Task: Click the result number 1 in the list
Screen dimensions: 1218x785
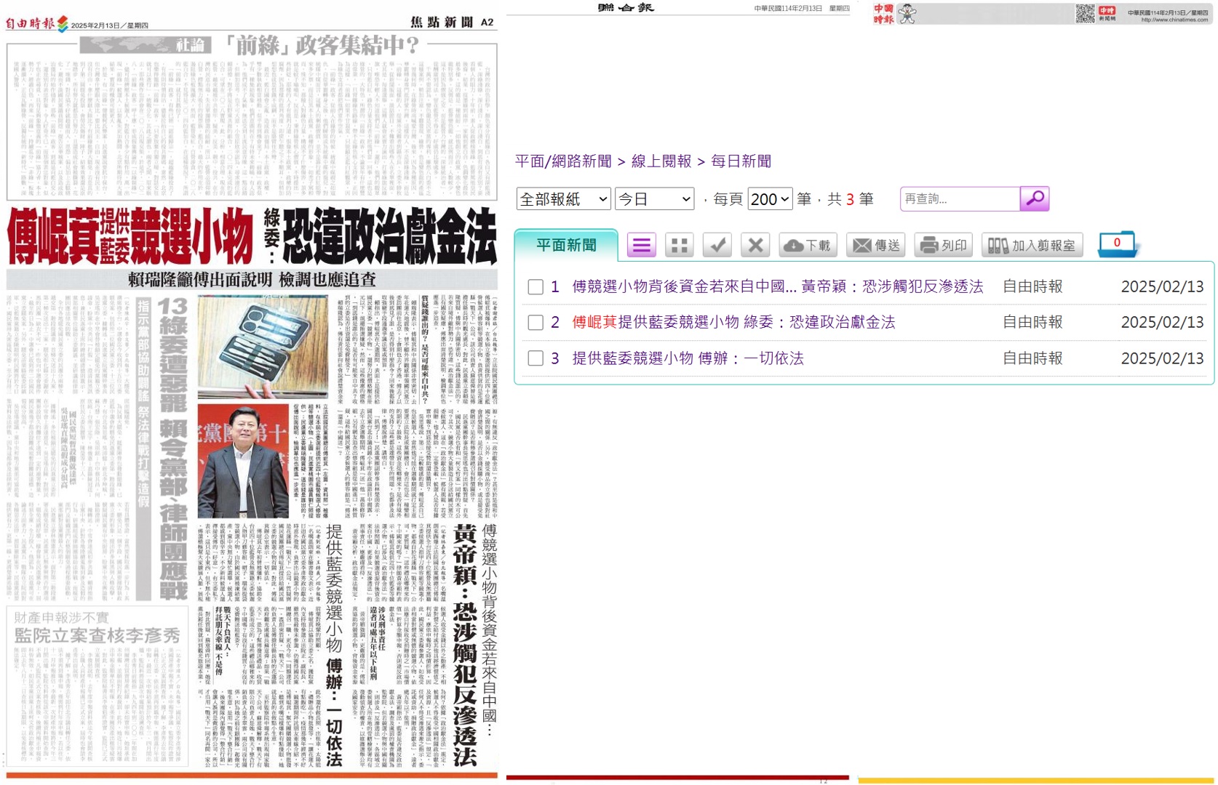Action: (555, 286)
